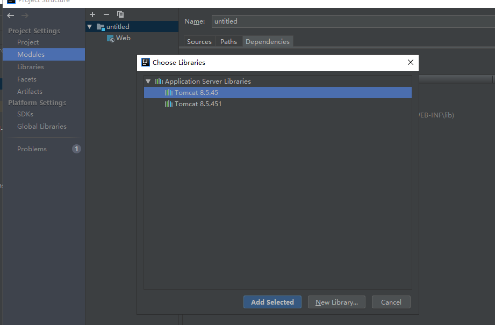Switch to the Paths tab
495x325 pixels.
click(228, 42)
